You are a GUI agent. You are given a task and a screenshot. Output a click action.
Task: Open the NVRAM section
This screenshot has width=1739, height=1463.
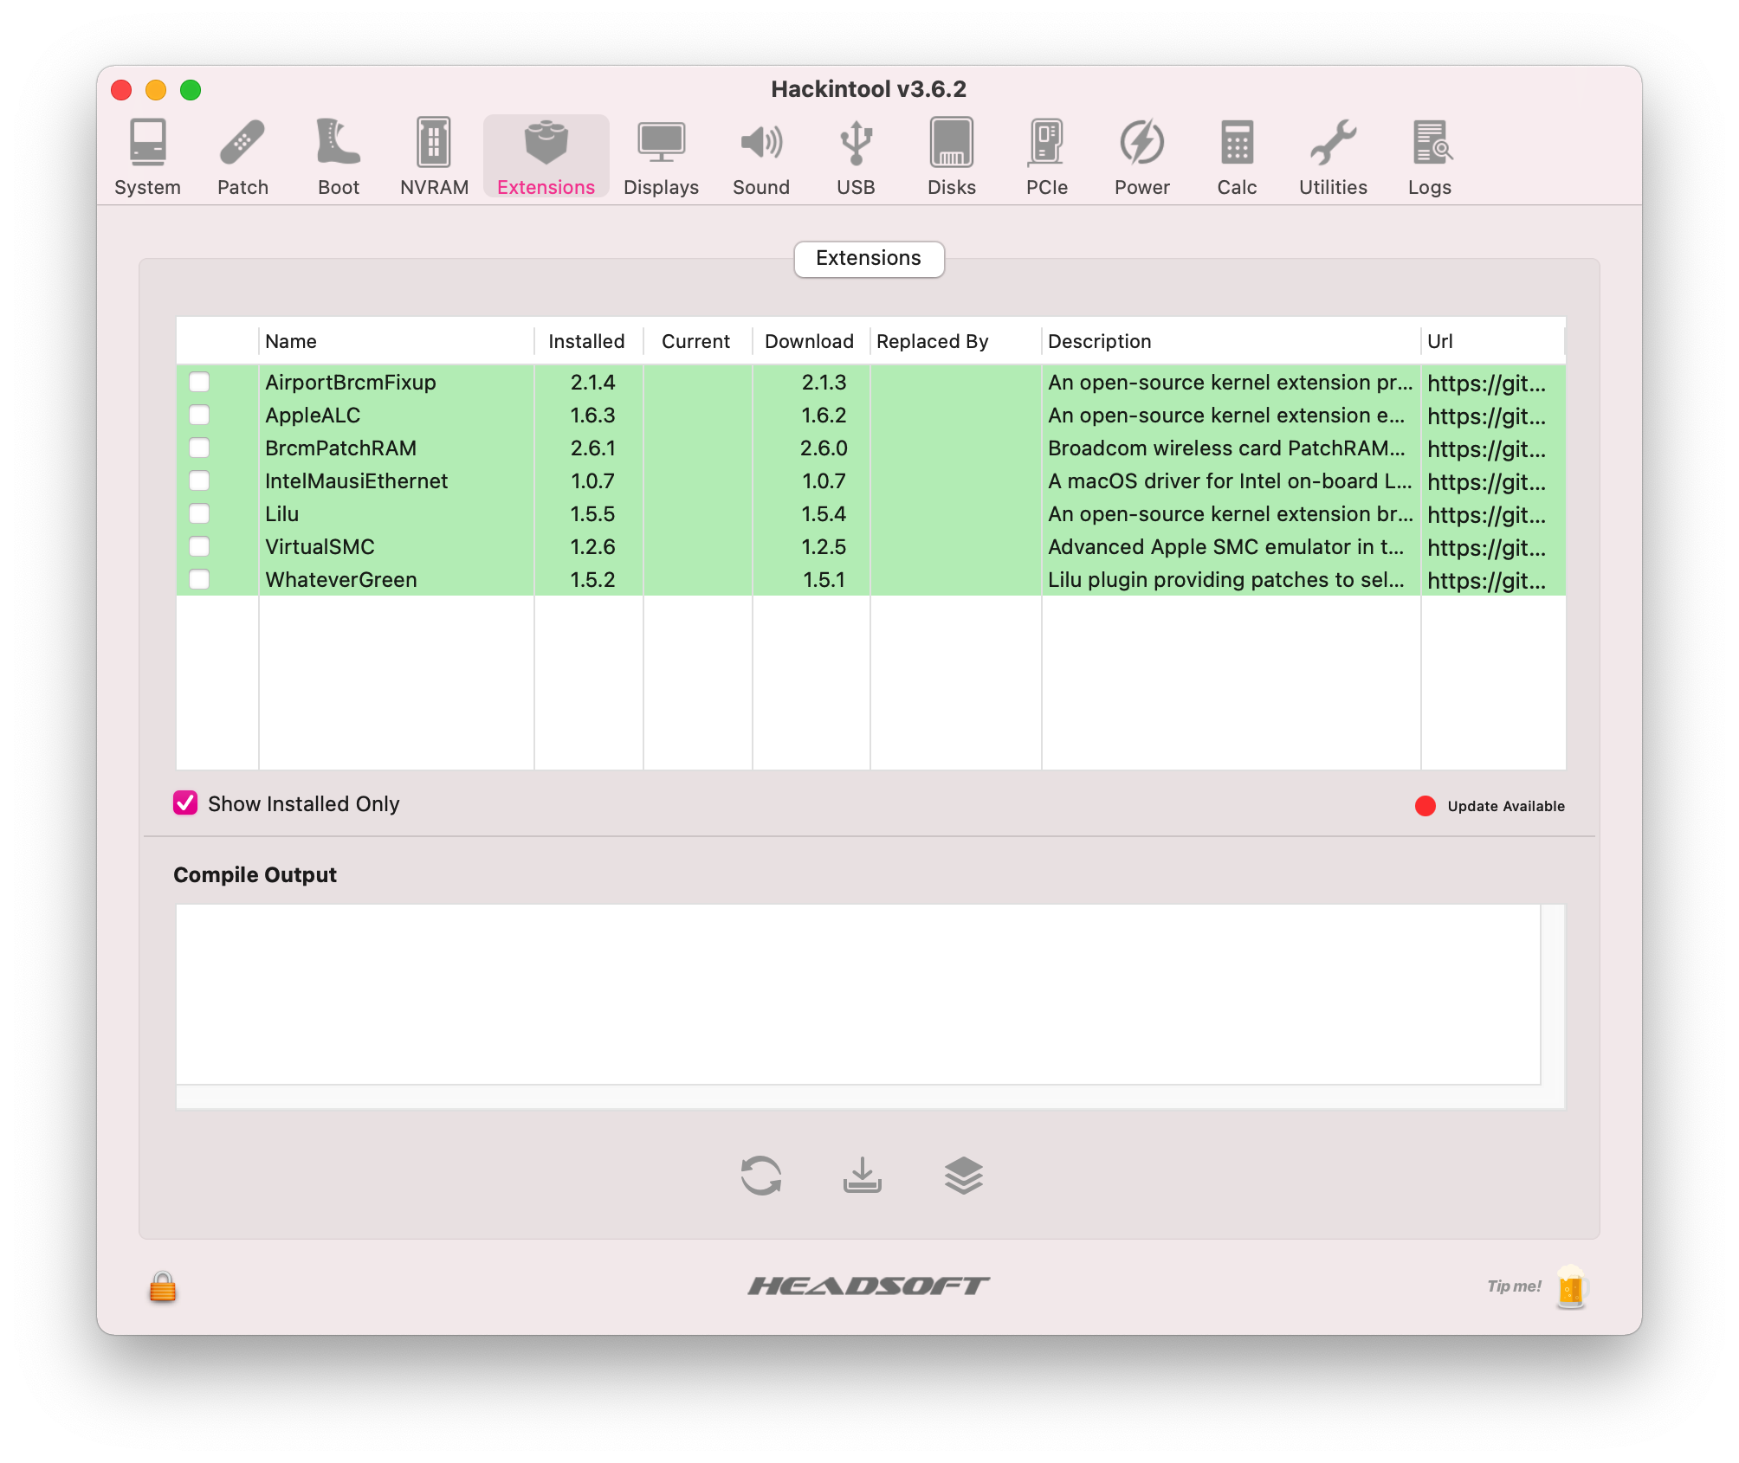434,157
